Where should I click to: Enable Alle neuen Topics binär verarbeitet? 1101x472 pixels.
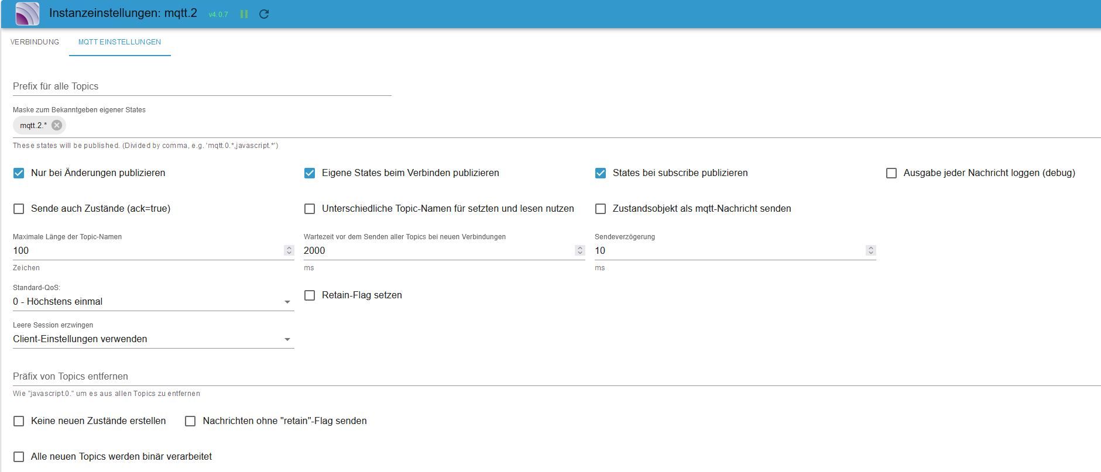click(19, 457)
